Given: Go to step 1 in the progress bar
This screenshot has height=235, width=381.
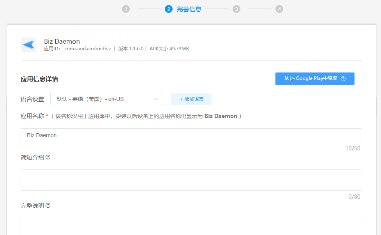Looking at the screenshot, I should (126, 9).
